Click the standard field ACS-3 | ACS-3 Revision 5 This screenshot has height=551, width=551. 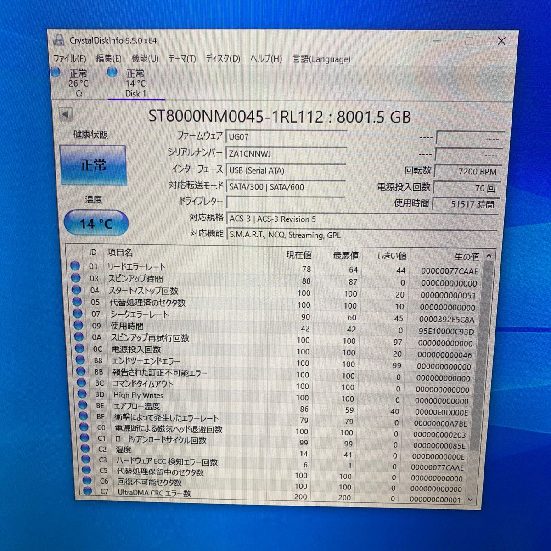click(x=362, y=219)
